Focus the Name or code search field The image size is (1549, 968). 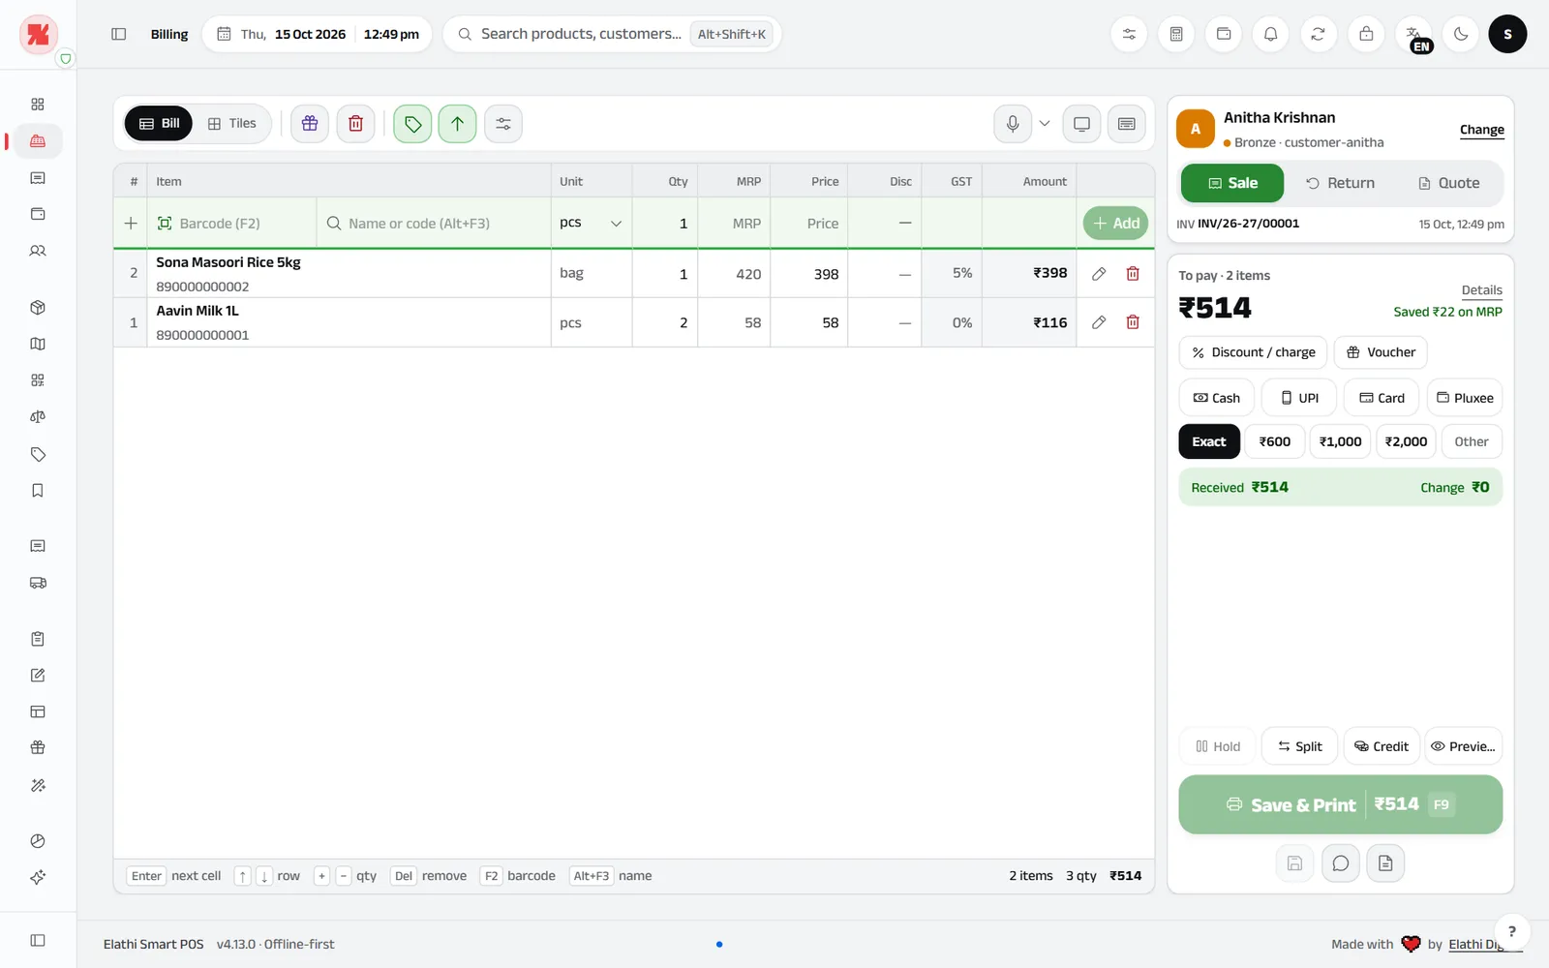(x=434, y=224)
